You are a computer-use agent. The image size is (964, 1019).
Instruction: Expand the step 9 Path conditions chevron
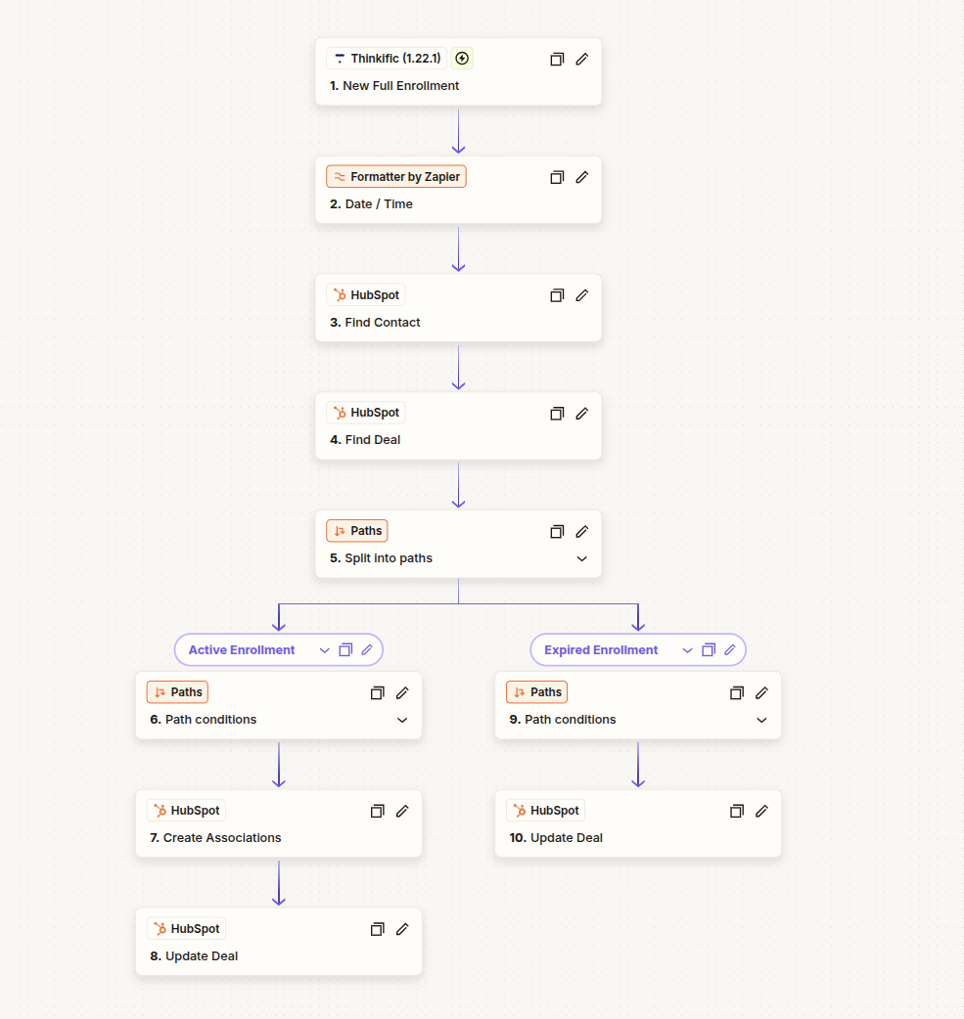tap(761, 720)
